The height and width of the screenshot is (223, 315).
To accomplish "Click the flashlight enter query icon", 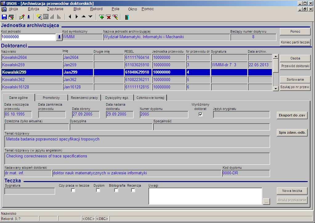I will [39, 17].
